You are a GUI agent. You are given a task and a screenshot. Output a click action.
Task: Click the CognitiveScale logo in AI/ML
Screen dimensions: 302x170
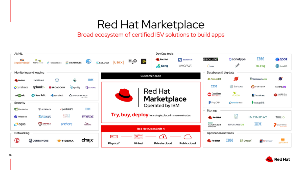21,61
